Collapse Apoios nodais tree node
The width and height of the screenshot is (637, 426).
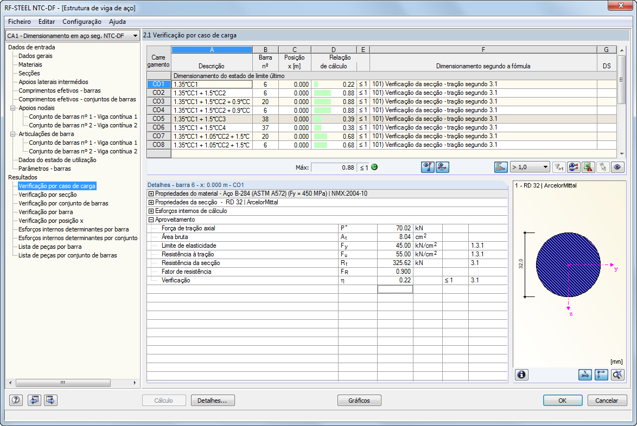[13, 108]
